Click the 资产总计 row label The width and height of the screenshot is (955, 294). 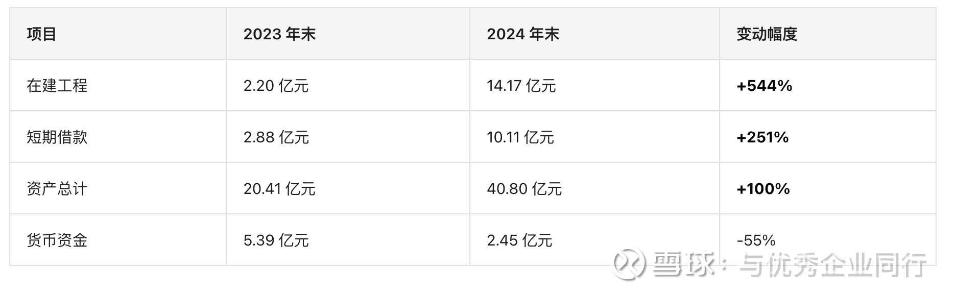point(57,189)
